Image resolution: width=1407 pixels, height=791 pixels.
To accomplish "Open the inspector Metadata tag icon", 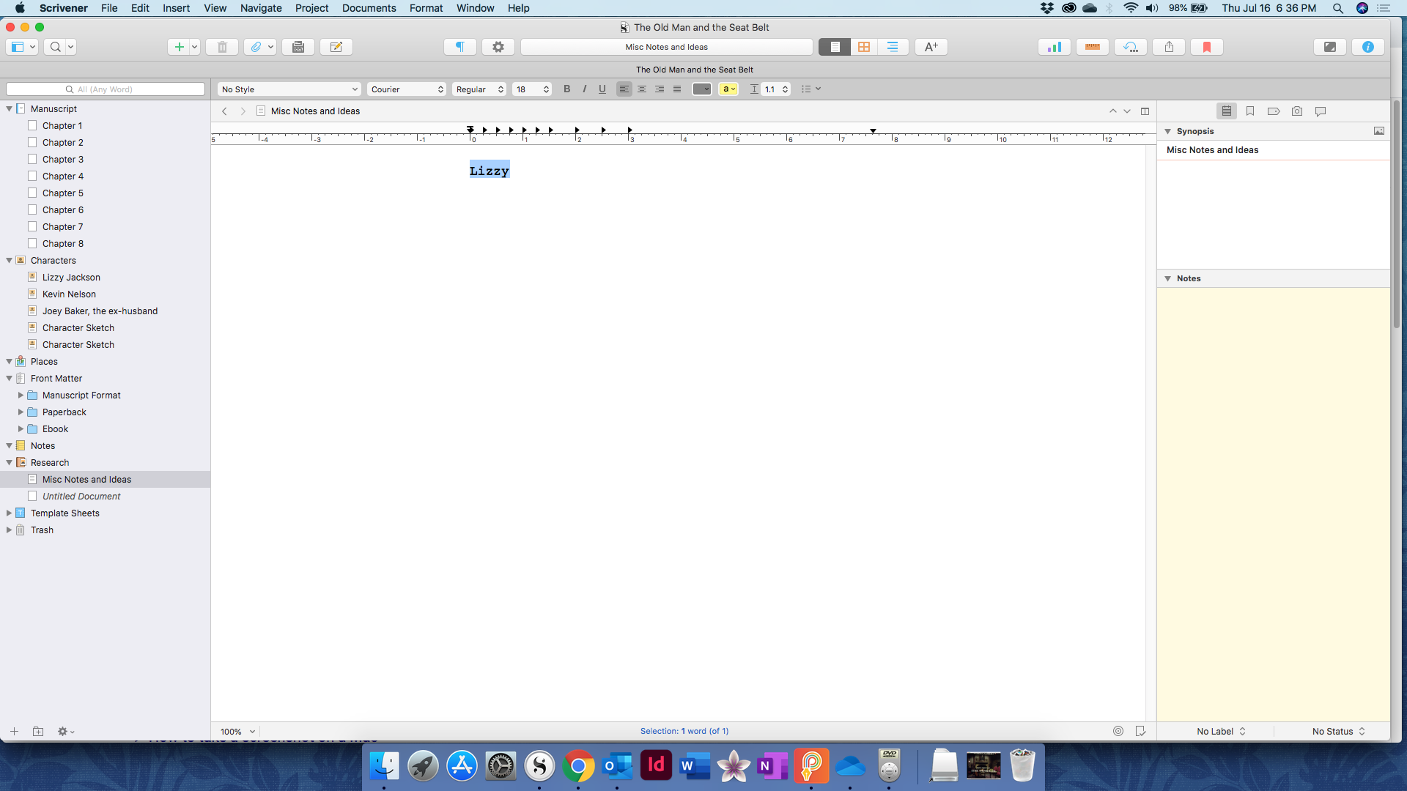I will (x=1274, y=111).
